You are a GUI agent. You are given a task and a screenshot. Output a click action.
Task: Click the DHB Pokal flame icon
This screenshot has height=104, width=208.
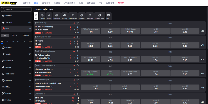tap(74, 94)
